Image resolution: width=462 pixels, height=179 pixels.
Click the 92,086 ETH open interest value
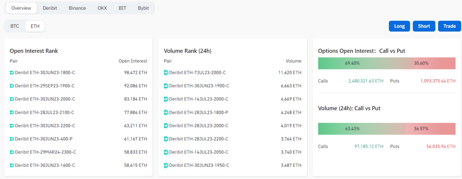[135, 86]
